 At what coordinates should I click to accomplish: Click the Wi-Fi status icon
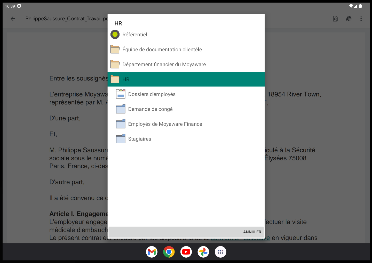coord(351,6)
